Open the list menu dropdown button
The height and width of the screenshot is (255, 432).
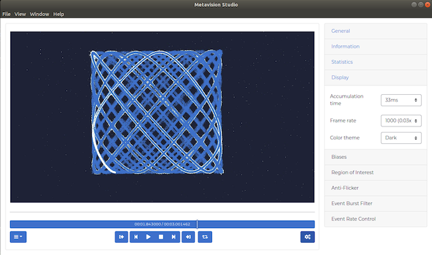point(18,237)
